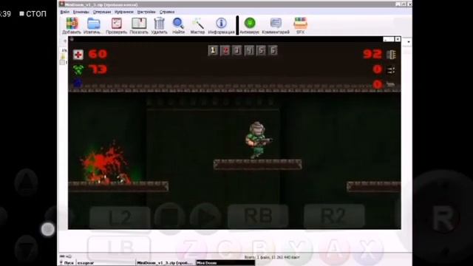Image resolution: width=473 pixels, height=266 pixels.
Task: Open the Операции menu
Action: pos(102,12)
